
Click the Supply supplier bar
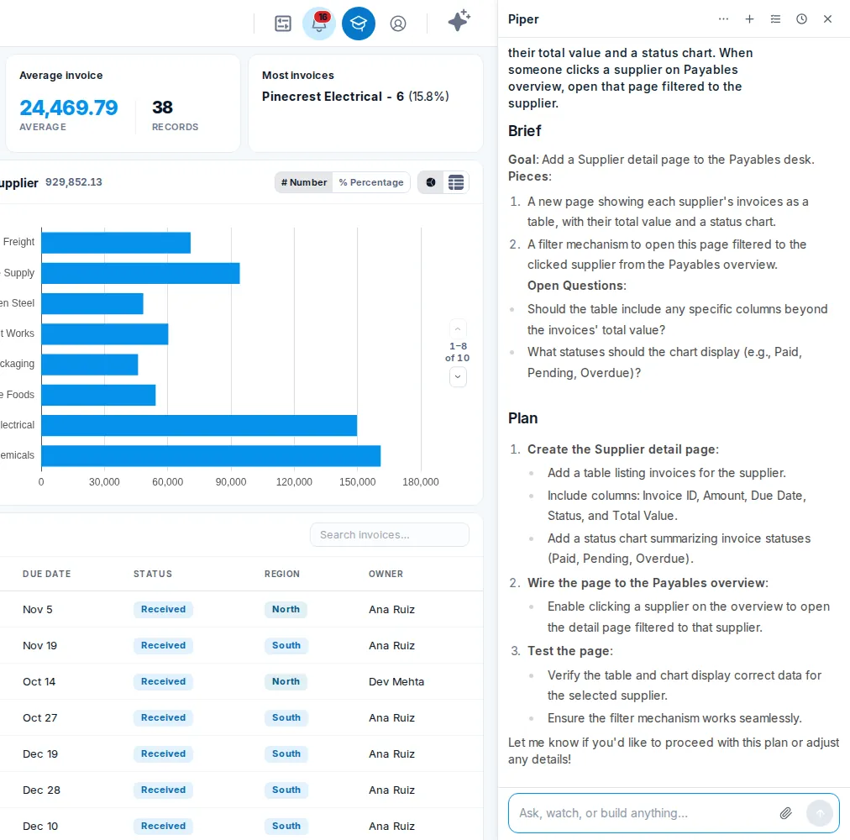141,273
